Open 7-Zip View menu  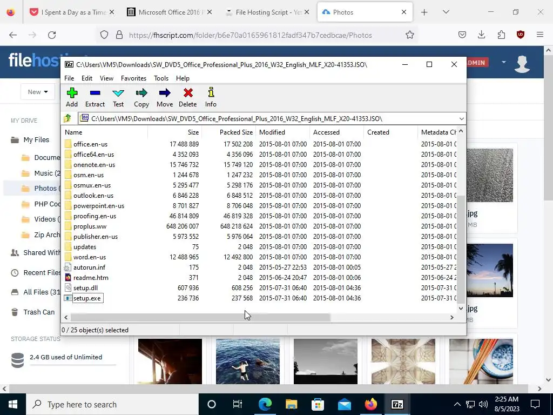(106, 78)
